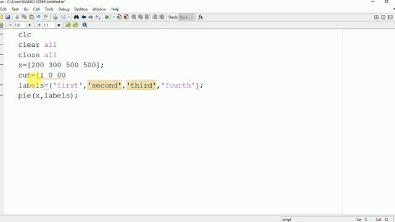Open Find with the binoculars icon
This screenshot has width=395, height=222.
point(77,17)
